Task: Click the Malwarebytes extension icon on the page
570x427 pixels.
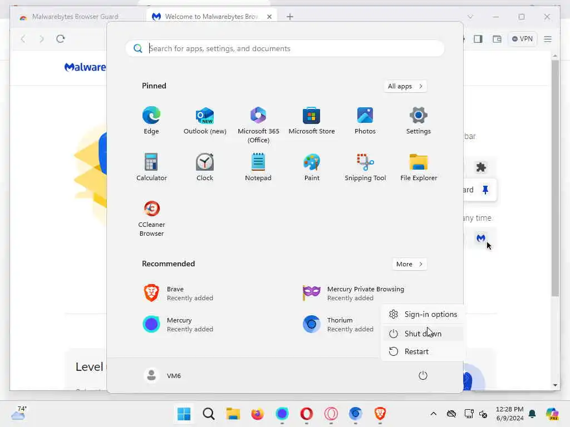Action: pos(481,238)
